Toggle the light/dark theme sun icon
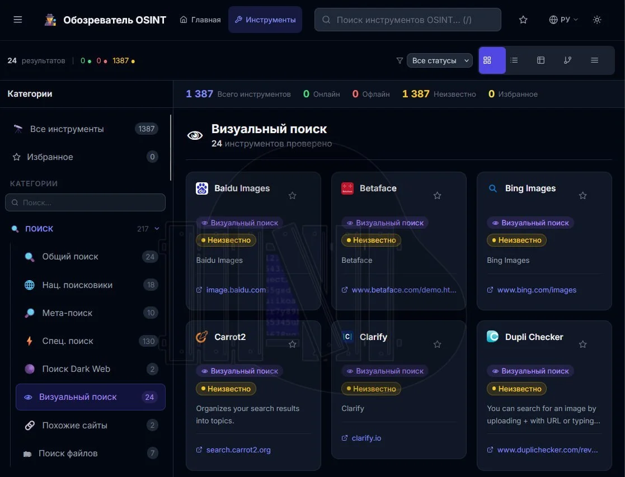This screenshot has height=477, width=625. click(596, 20)
